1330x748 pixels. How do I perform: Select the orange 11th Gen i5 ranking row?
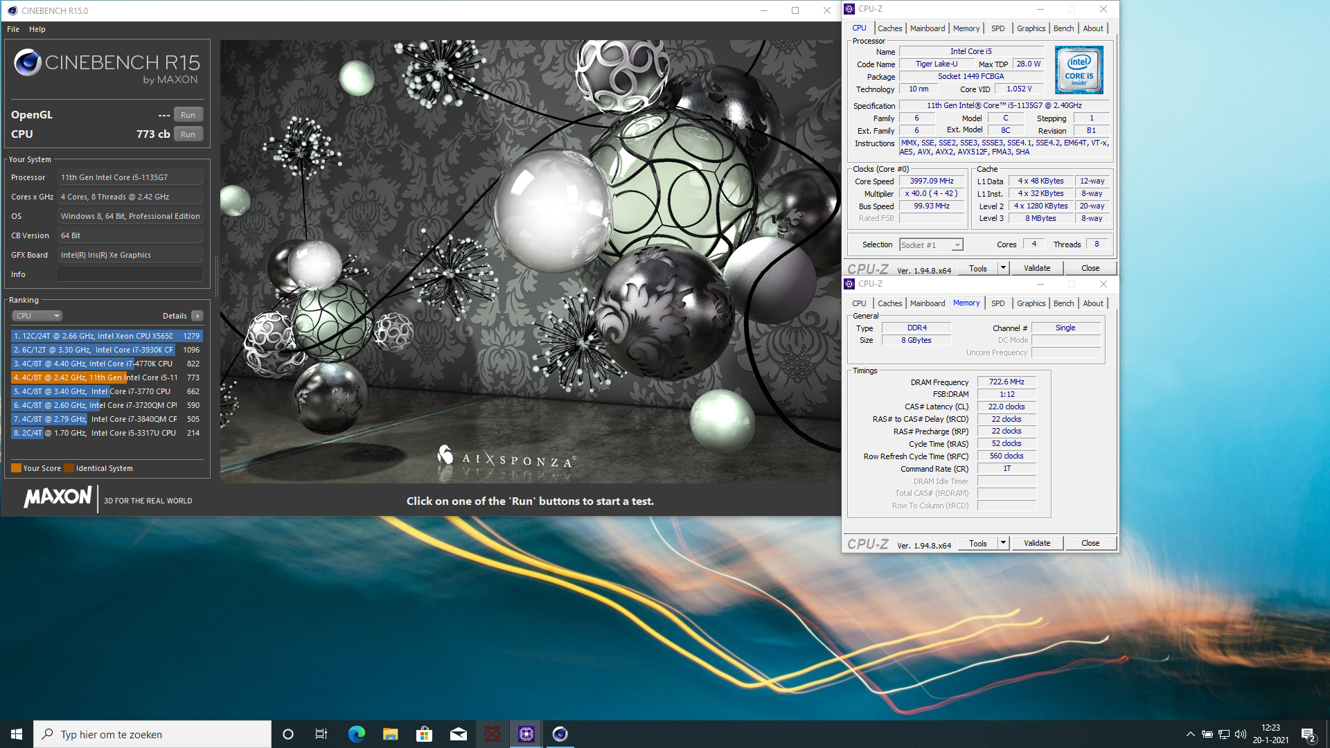pos(107,377)
